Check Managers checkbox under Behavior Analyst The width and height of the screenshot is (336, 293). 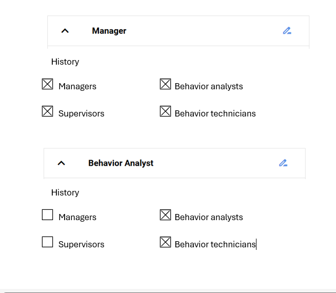click(47, 215)
